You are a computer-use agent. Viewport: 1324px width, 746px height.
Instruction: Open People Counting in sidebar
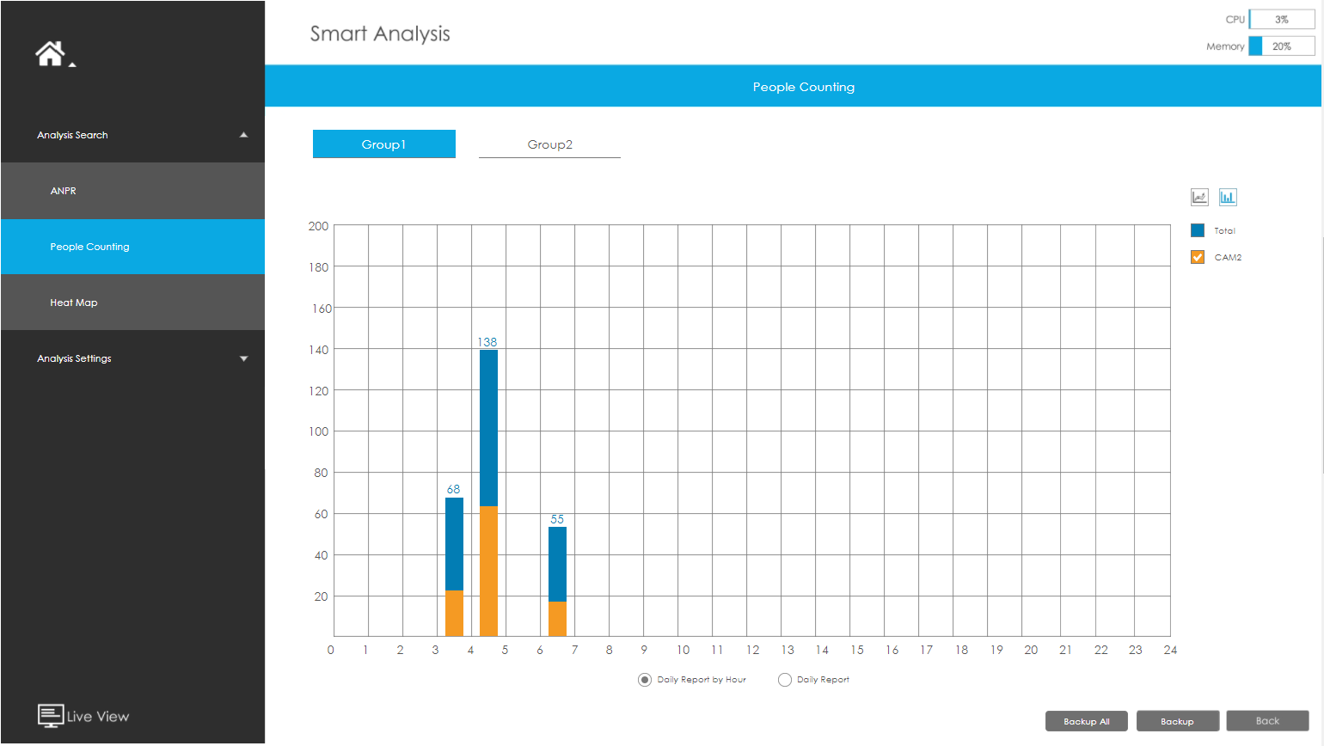[x=132, y=247]
